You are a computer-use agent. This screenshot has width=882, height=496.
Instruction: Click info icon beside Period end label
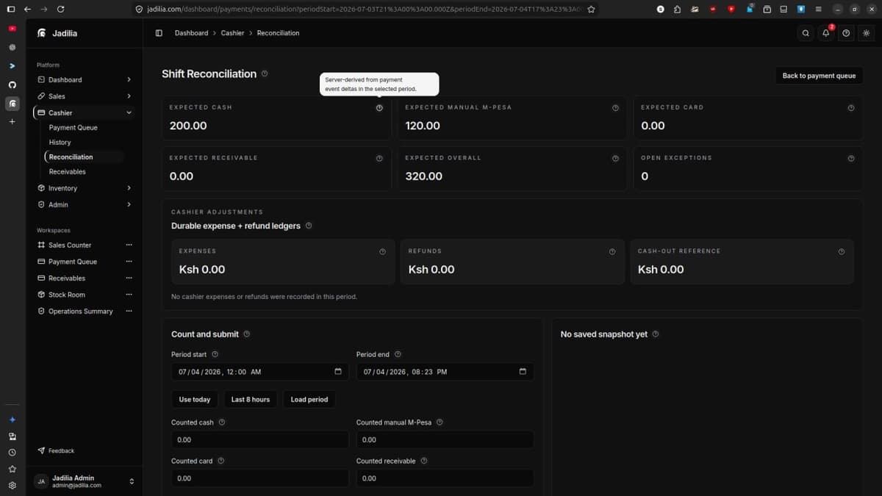398,354
